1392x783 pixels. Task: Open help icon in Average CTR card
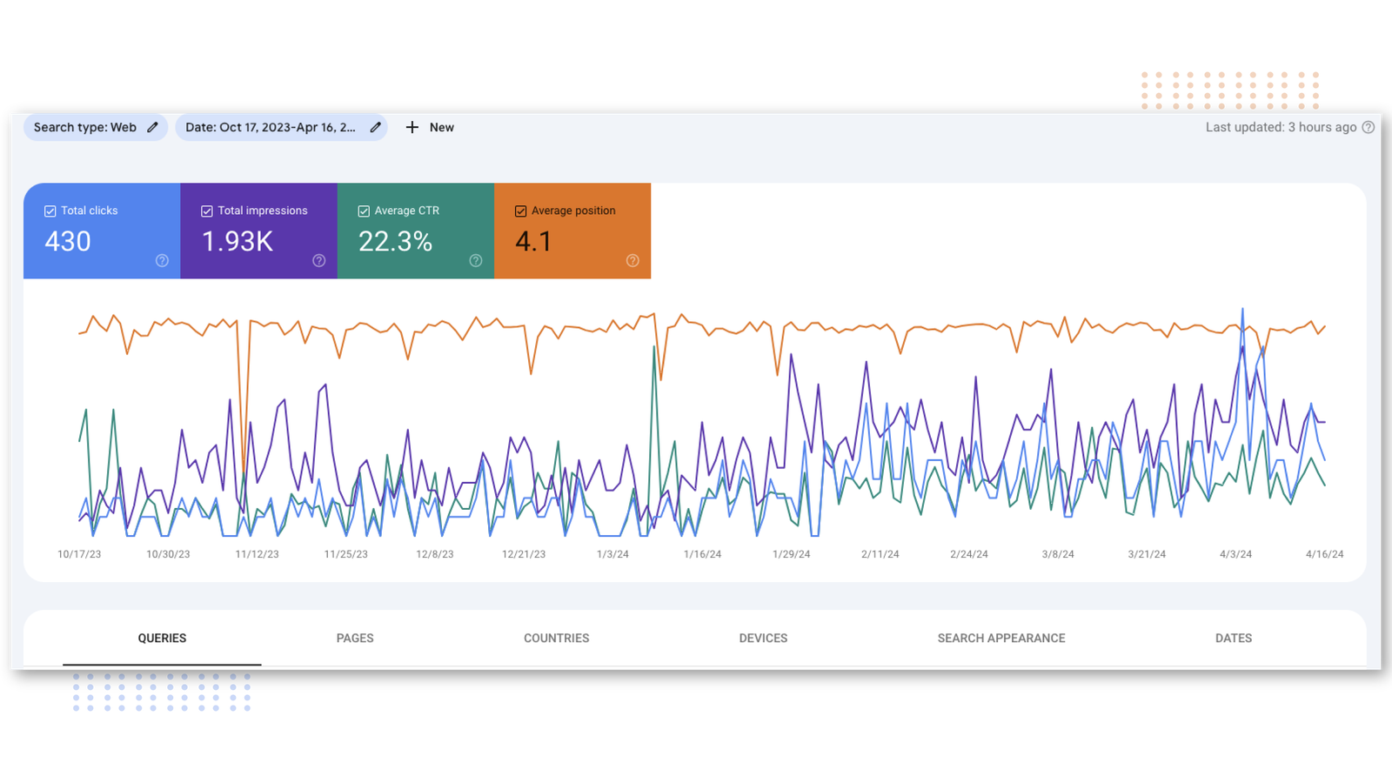476,261
